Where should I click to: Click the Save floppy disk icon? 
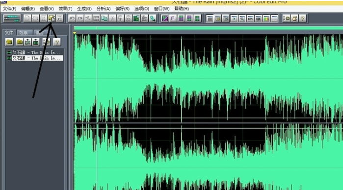pyautogui.click(x=43, y=18)
